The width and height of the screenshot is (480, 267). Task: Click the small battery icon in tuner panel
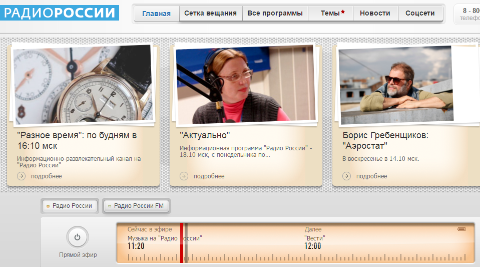click(x=461, y=229)
